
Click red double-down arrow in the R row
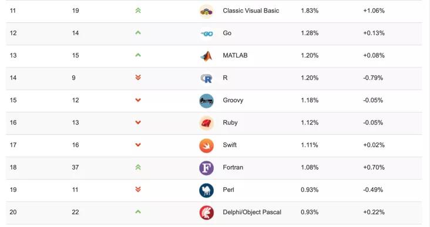(138, 78)
